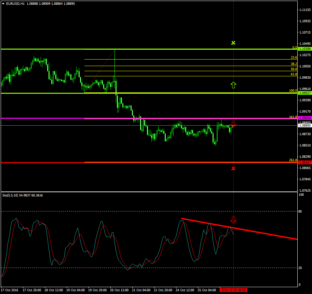
Task: Click the Fibonacci 38.2 level label
Action: (294, 64)
